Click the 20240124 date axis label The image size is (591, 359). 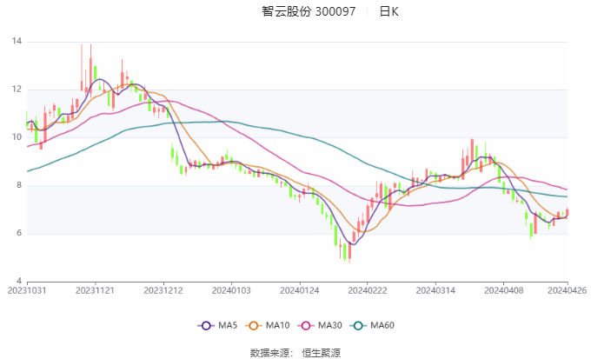(x=300, y=290)
